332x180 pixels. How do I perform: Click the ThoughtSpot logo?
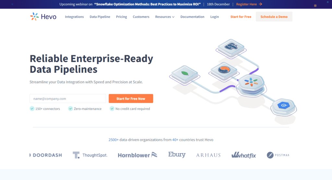pos(90,155)
